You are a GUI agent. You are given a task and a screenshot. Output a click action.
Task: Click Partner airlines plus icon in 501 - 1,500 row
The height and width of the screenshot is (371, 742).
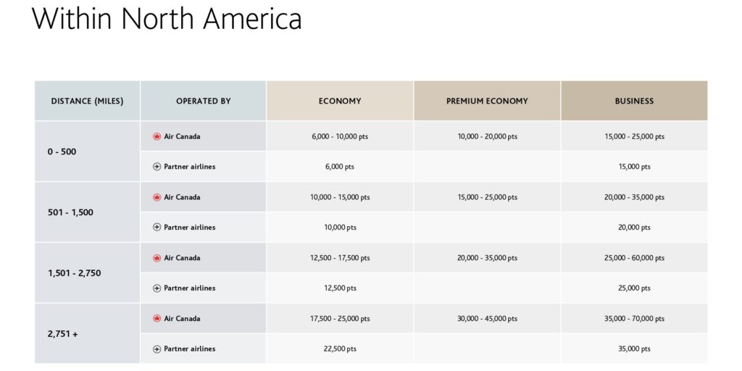point(157,228)
